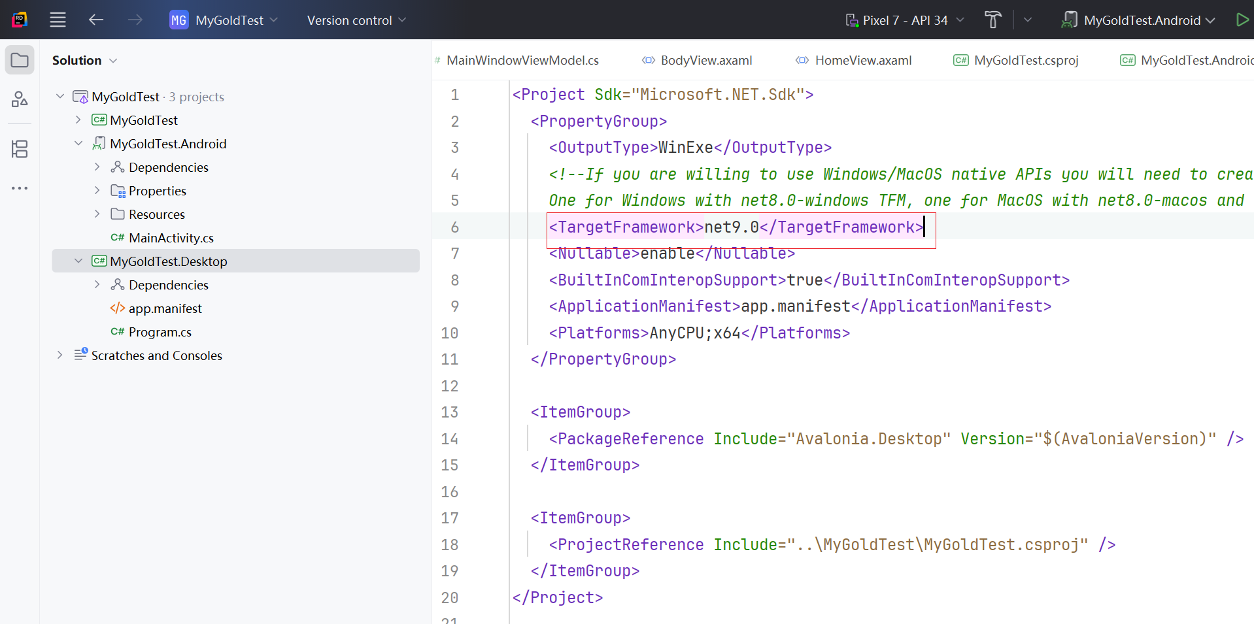Open Program.cs in the solution tree
The width and height of the screenshot is (1254, 624).
[160, 332]
